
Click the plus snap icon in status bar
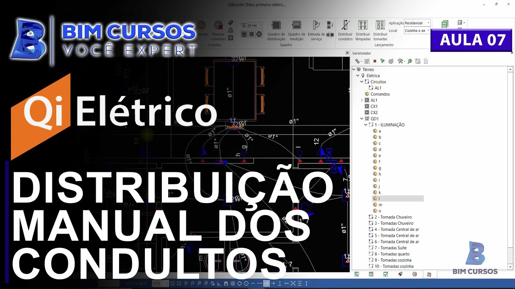273,283
